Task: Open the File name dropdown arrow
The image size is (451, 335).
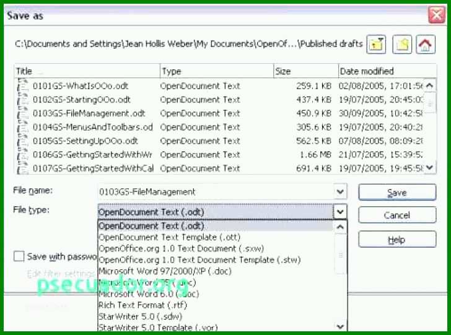Action: click(340, 191)
